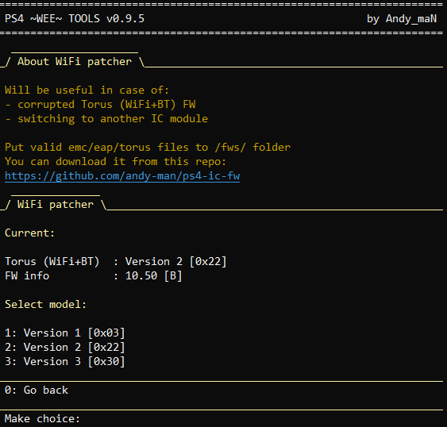Click the Select model: label

45,304
